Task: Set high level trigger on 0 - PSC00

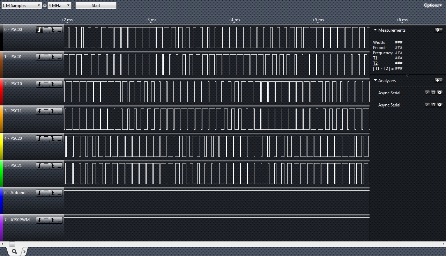Action: (x=46, y=30)
